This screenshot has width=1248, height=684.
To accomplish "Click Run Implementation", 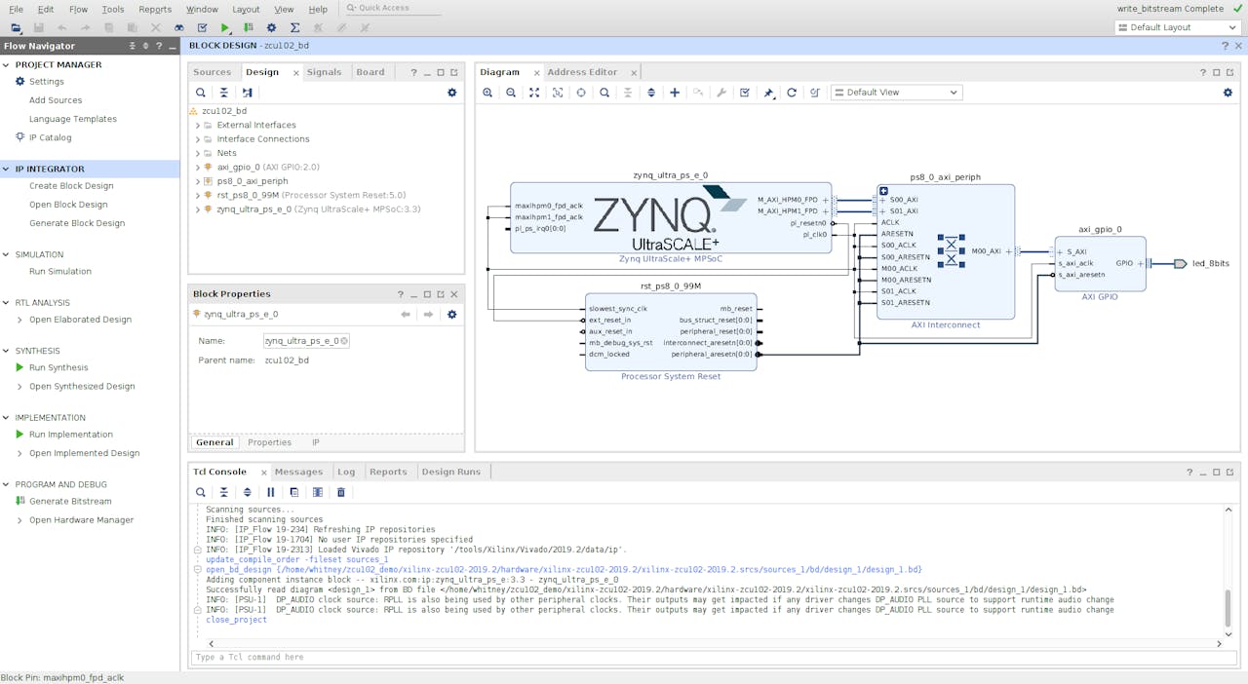I will click(x=71, y=435).
